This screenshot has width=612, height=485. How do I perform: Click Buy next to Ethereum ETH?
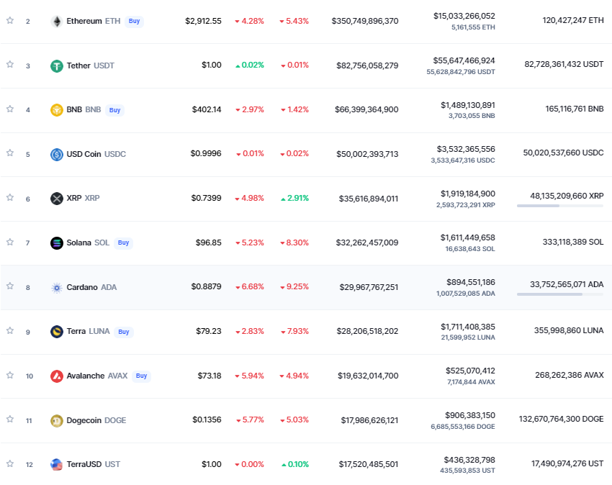click(x=134, y=21)
